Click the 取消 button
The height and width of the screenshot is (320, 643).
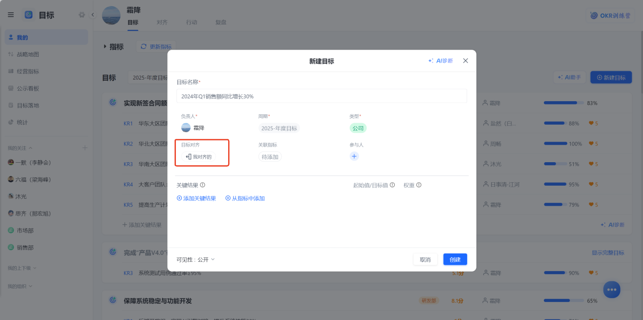click(x=425, y=259)
